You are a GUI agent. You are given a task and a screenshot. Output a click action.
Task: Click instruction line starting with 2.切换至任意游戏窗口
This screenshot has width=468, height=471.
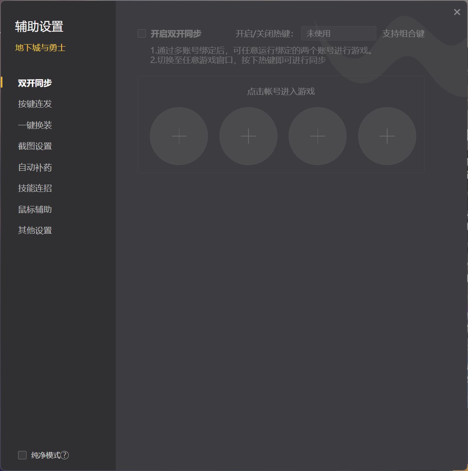[238, 60]
